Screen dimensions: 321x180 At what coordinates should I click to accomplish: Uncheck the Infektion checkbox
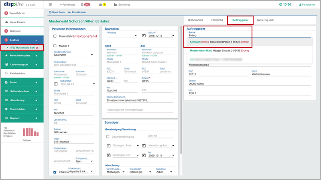pyautogui.click(x=55, y=172)
